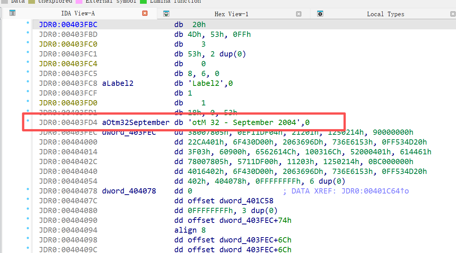
Task: Click the 'db 8, 6, 0' data line
Action: [x=197, y=73]
